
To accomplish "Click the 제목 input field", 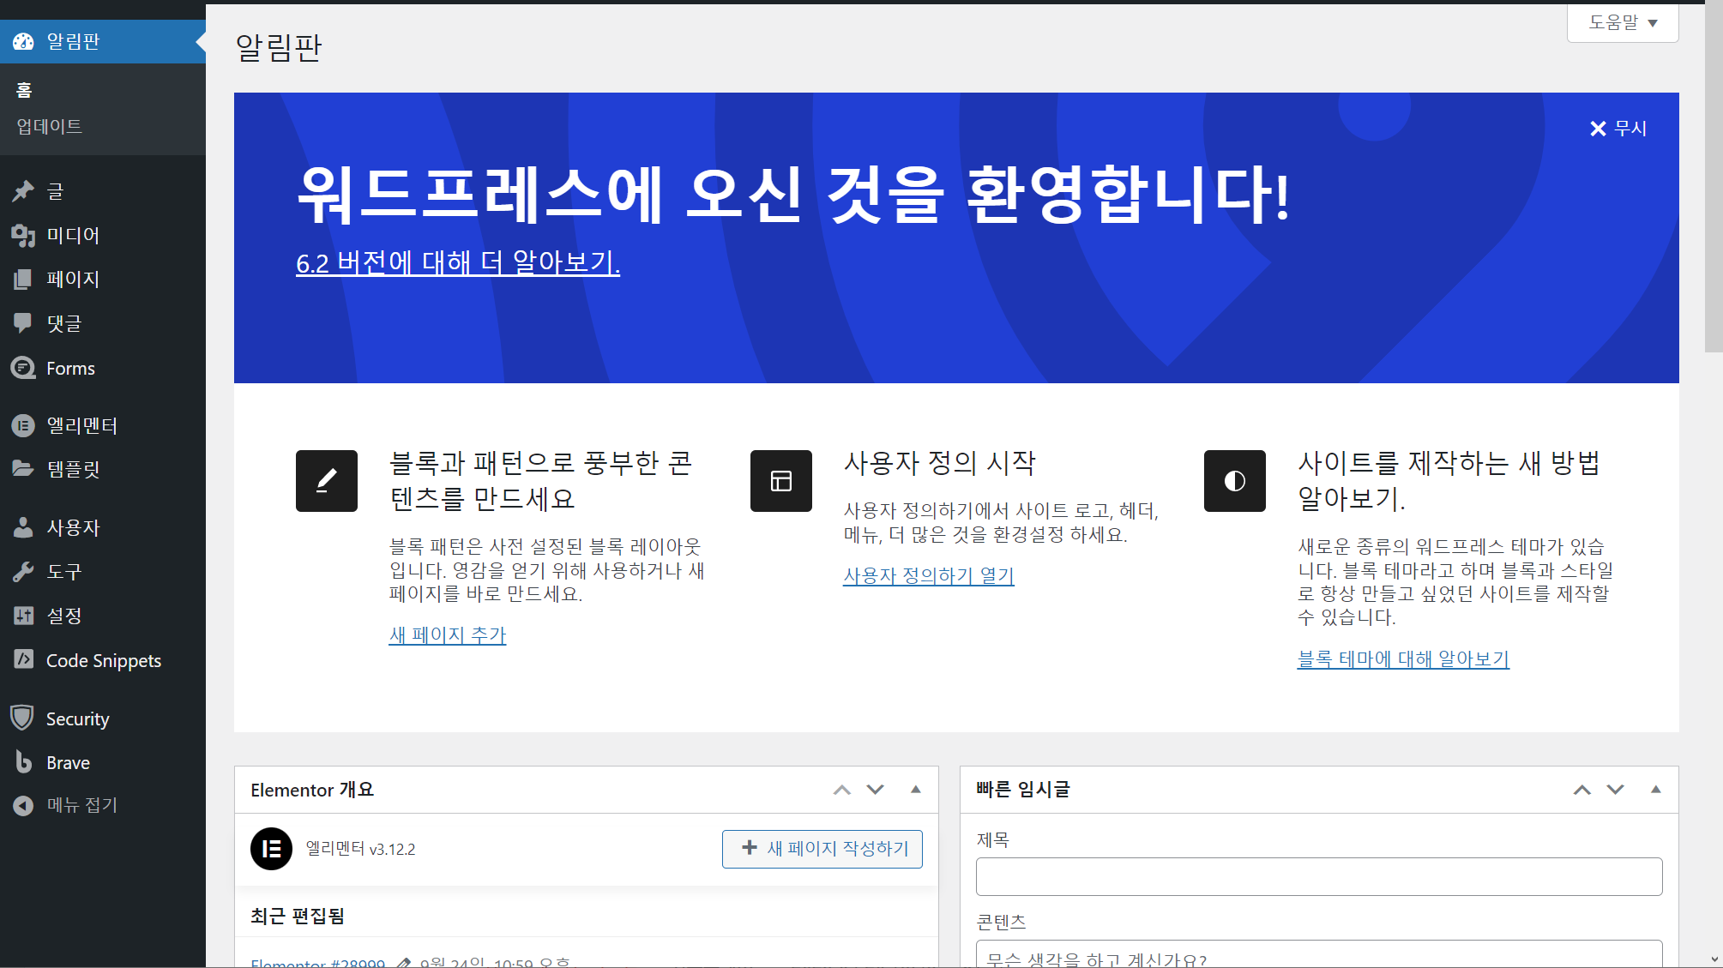I will click(1318, 877).
